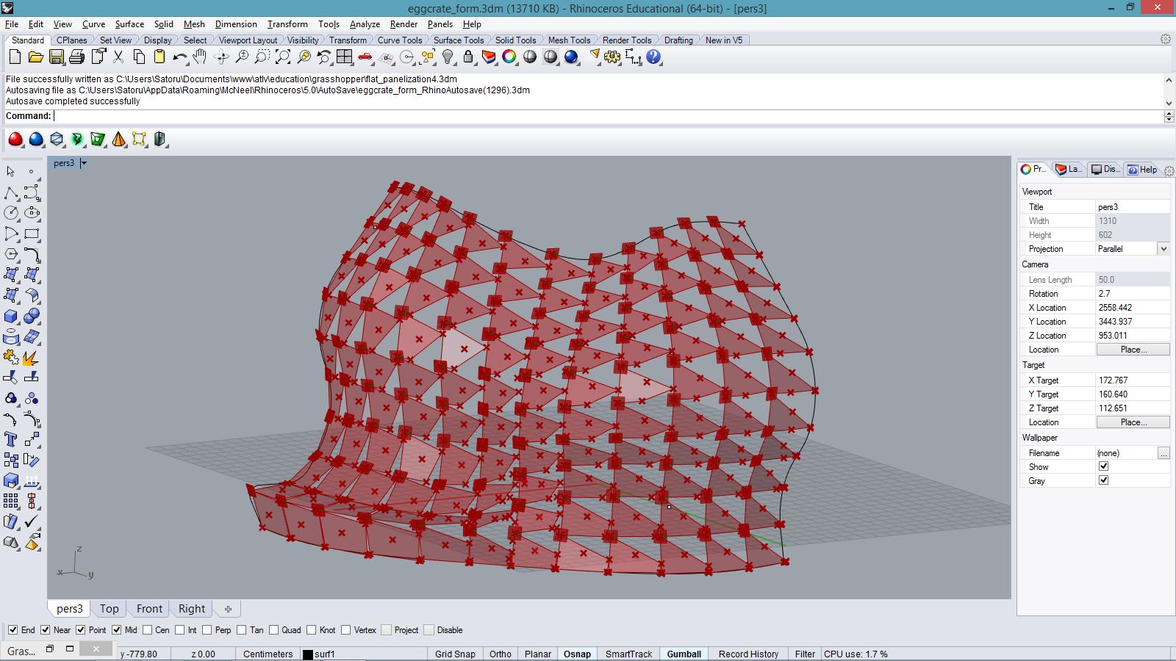Select the Pan hand tool
1176x661 pixels.
[x=200, y=57]
